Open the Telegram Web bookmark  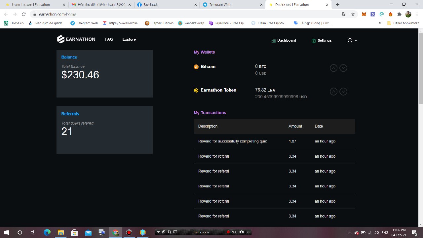click(84, 23)
